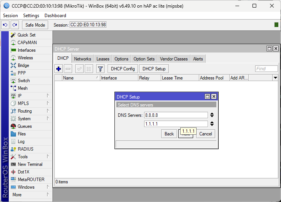281x202 pixels.
Task: Expand the Routing submenu
Action: click(48, 111)
